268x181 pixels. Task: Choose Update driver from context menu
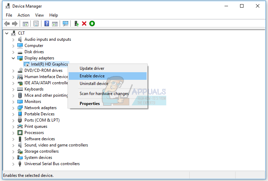point(108,68)
